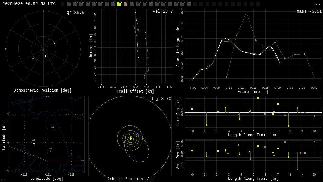Click the camera 20 square in top strip

pyautogui.click(x=189, y=4)
